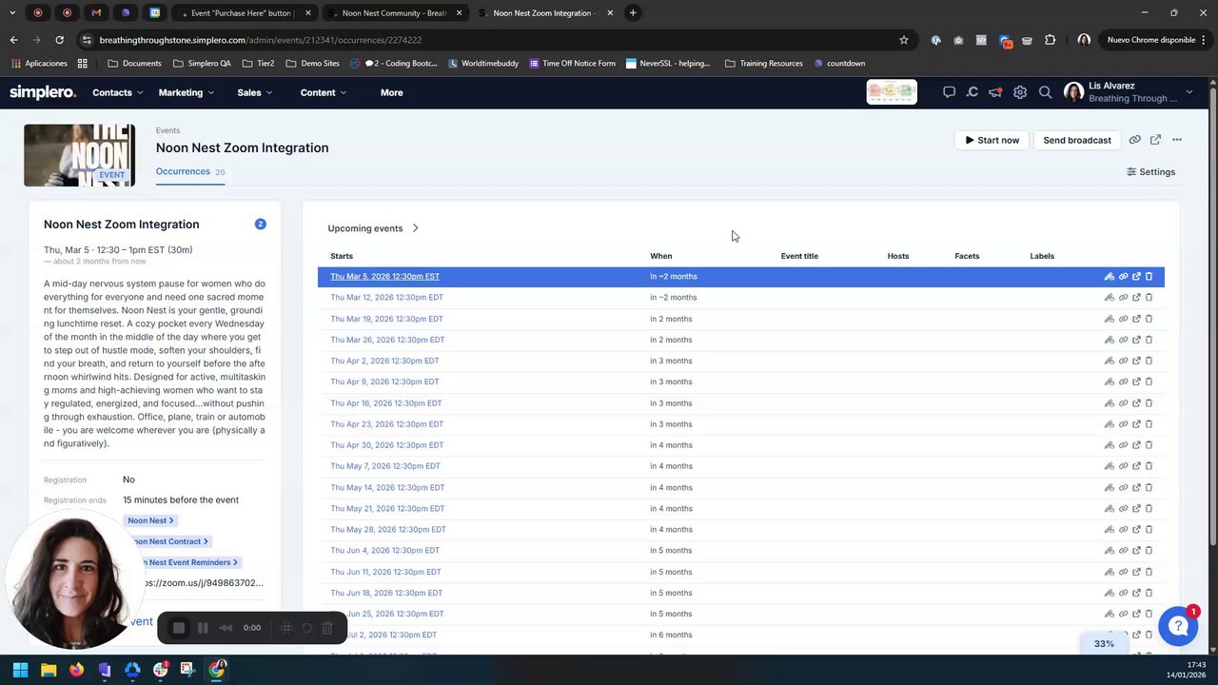Image resolution: width=1218 pixels, height=685 pixels.
Task: Click the More menu item
Action: point(391,92)
